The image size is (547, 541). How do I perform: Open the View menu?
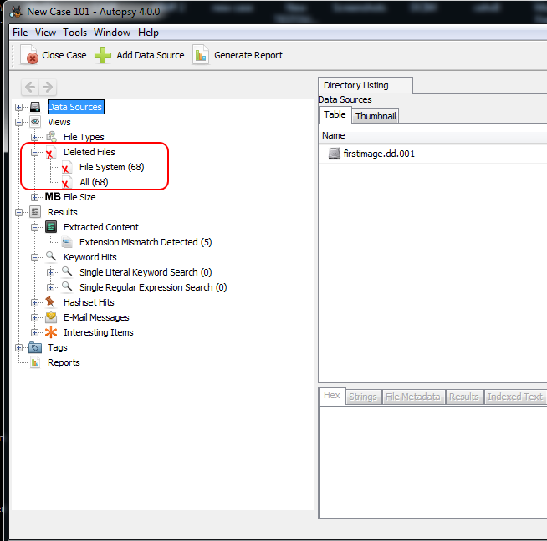coord(45,33)
